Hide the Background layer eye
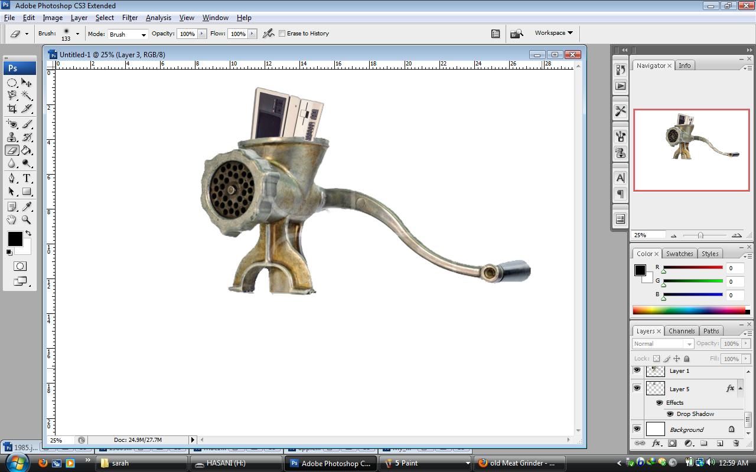The width and height of the screenshot is (756, 472). coord(637,429)
